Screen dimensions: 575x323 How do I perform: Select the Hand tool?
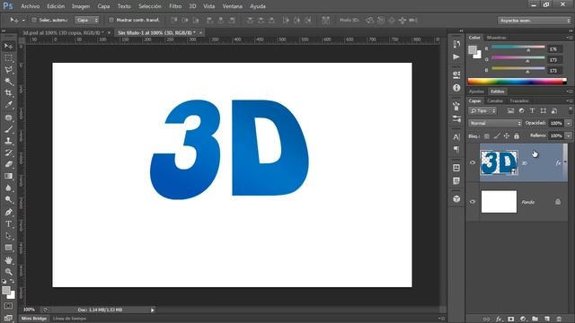coord(8,260)
